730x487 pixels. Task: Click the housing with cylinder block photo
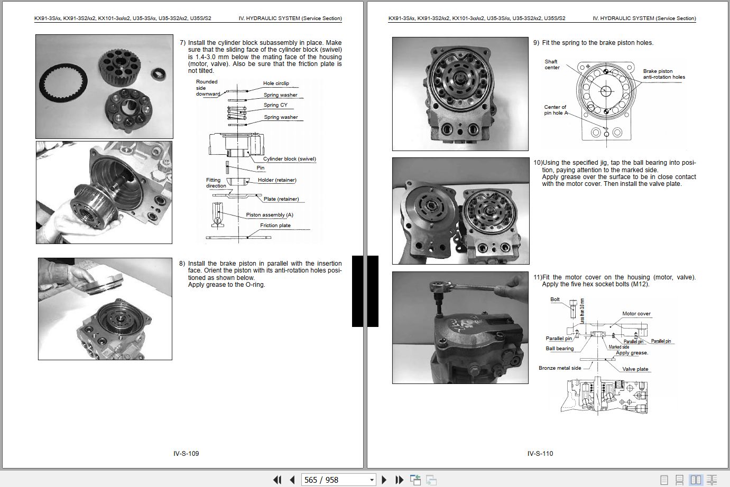tap(104, 192)
